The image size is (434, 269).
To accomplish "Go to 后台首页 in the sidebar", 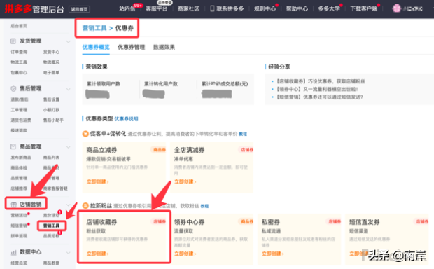I will [x=19, y=26].
